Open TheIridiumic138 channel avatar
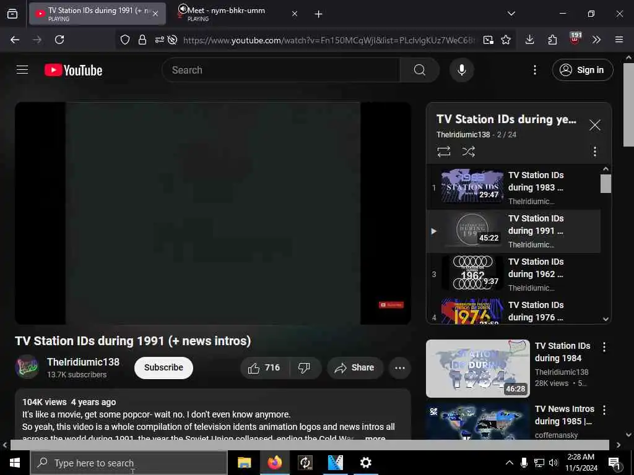 tap(27, 367)
